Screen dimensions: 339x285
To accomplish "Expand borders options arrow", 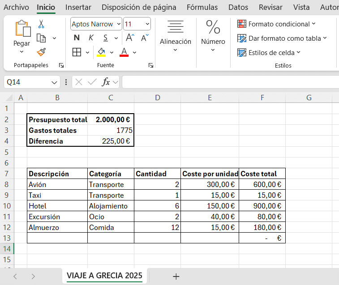I will pos(87,52).
